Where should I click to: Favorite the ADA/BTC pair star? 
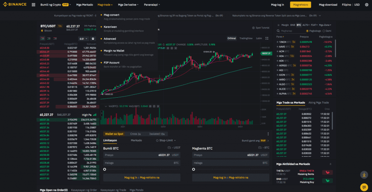(277, 56)
